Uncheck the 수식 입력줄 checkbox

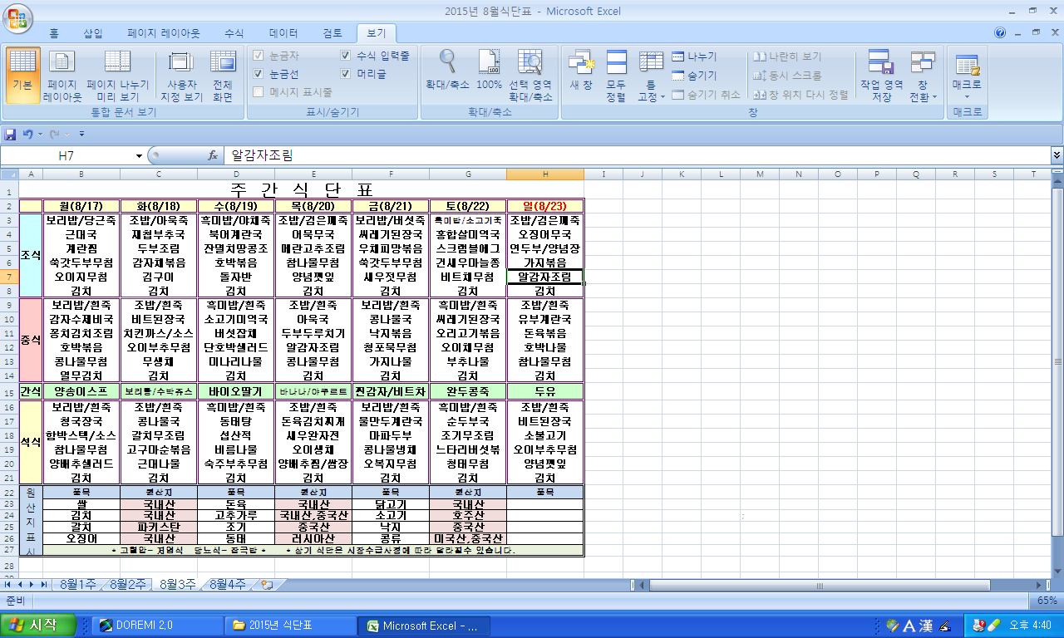pyautogui.click(x=346, y=56)
